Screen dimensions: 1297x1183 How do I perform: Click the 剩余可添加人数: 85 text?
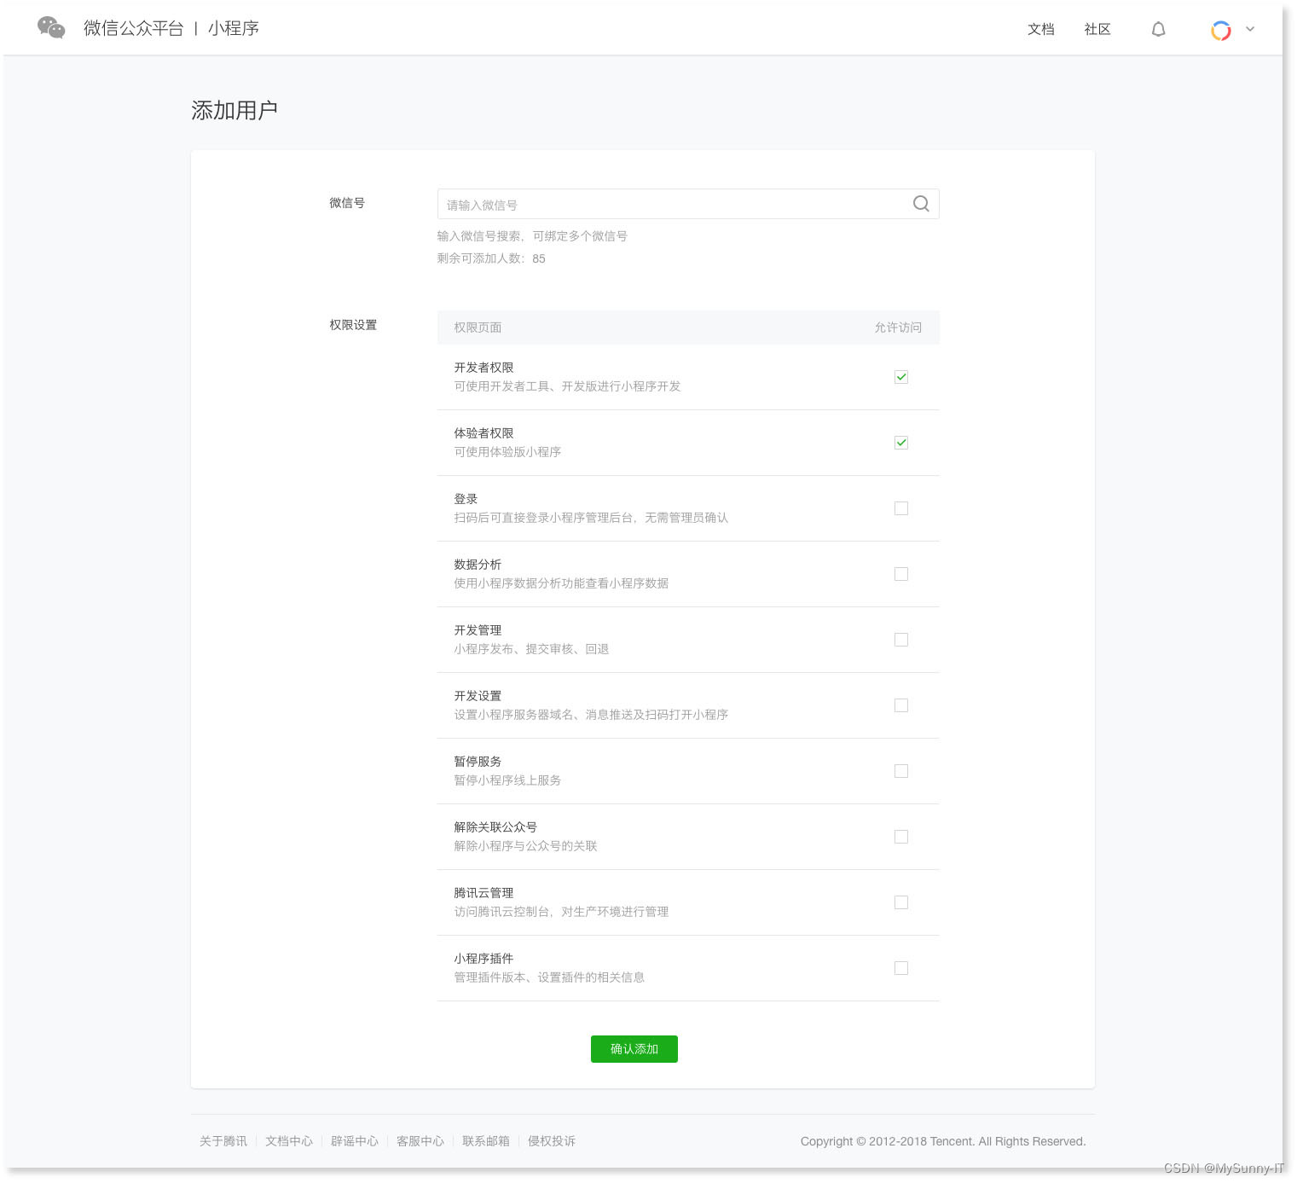click(491, 258)
